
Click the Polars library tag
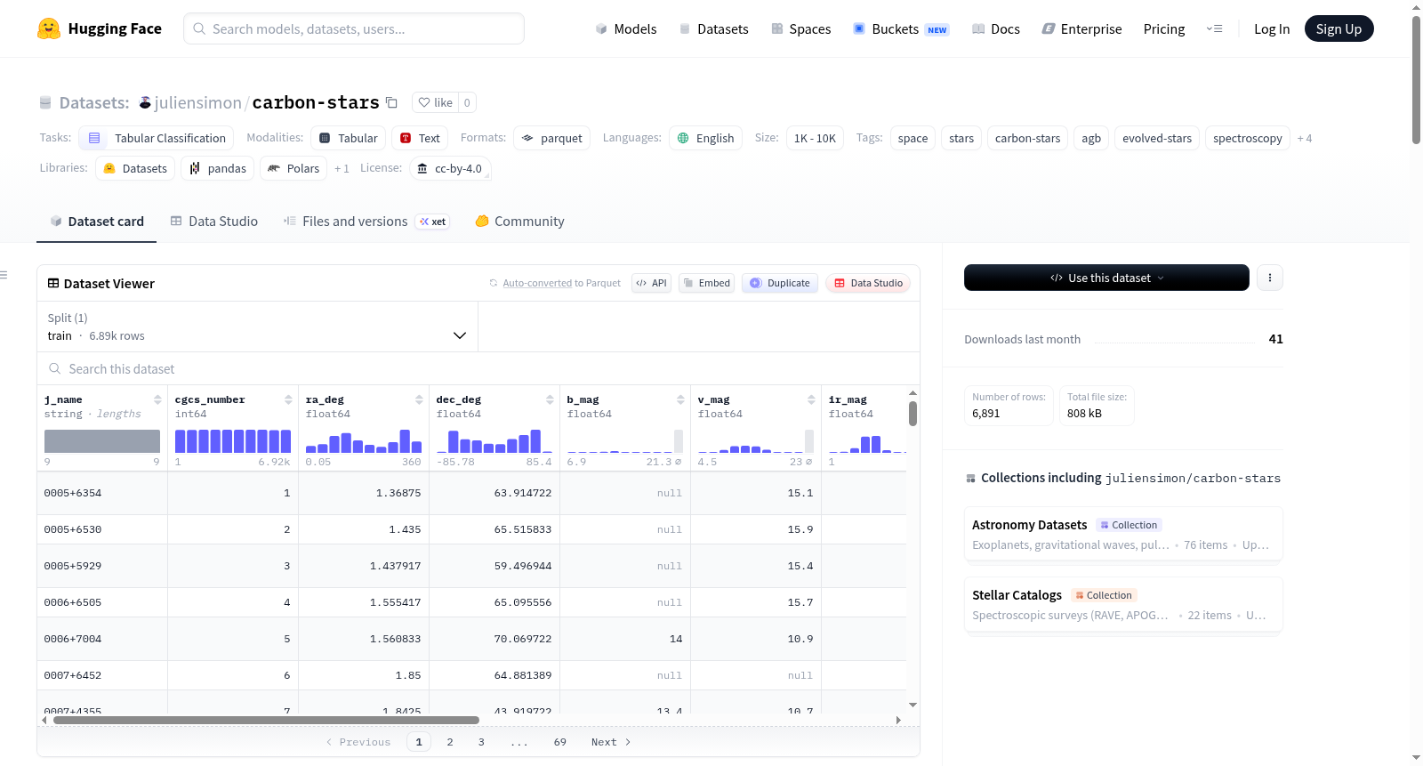293,168
